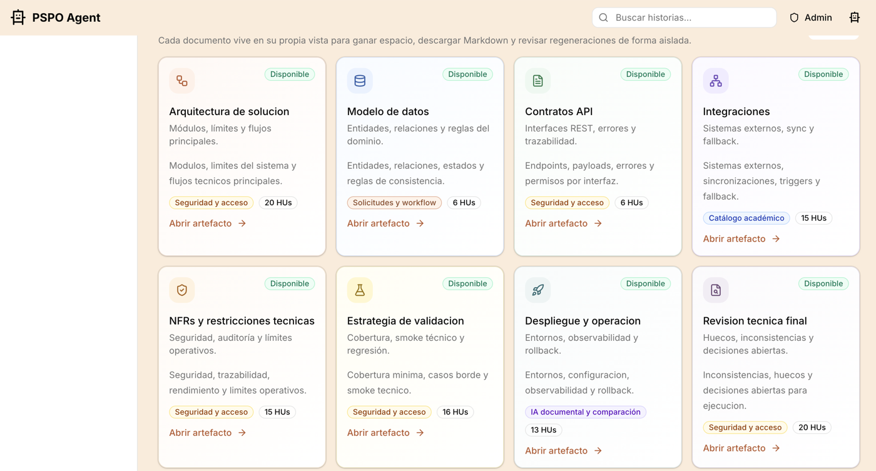Toggle the Solicitudes y workflow chip
Image resolution: width=876 pixels, height=471 pixels.
pyautogui.click(x=394, y=202)
